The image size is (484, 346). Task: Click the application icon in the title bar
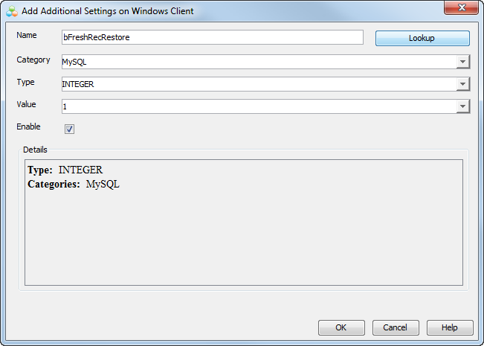pyautogui.click(x=11, y=11)
